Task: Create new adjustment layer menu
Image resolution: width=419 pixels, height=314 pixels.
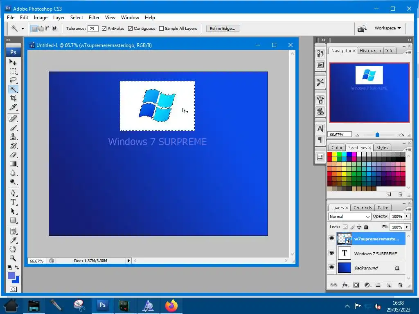Action: click(367, 285)
